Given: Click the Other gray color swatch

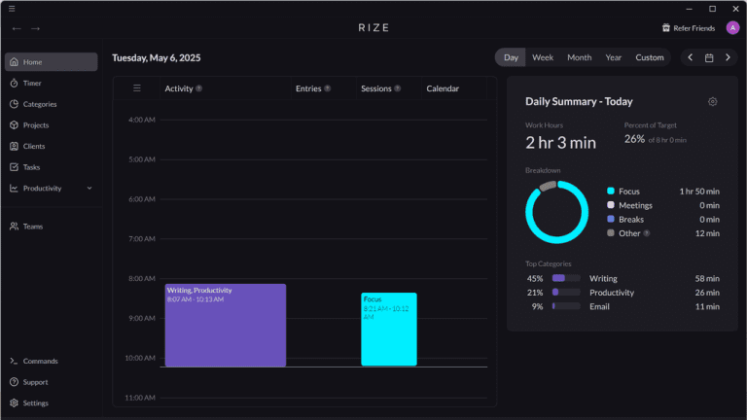Looking at the screenshot, I should pos(610,233).
